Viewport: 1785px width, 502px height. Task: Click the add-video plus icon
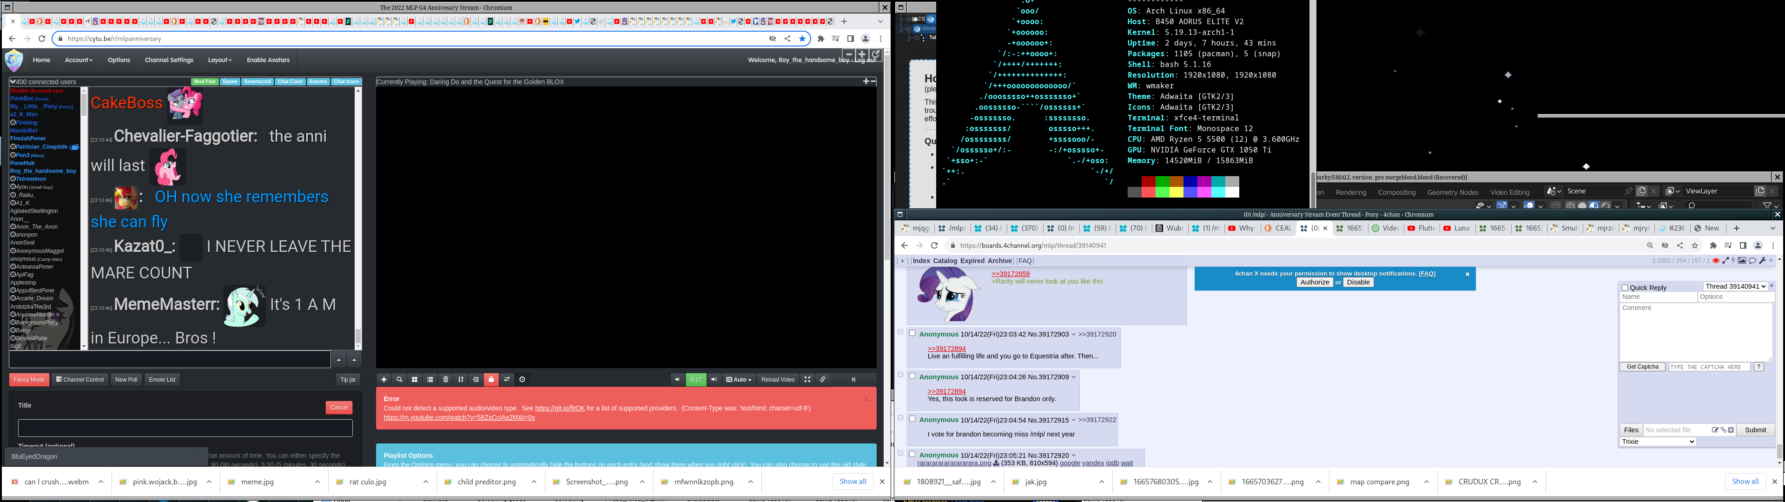384,379
